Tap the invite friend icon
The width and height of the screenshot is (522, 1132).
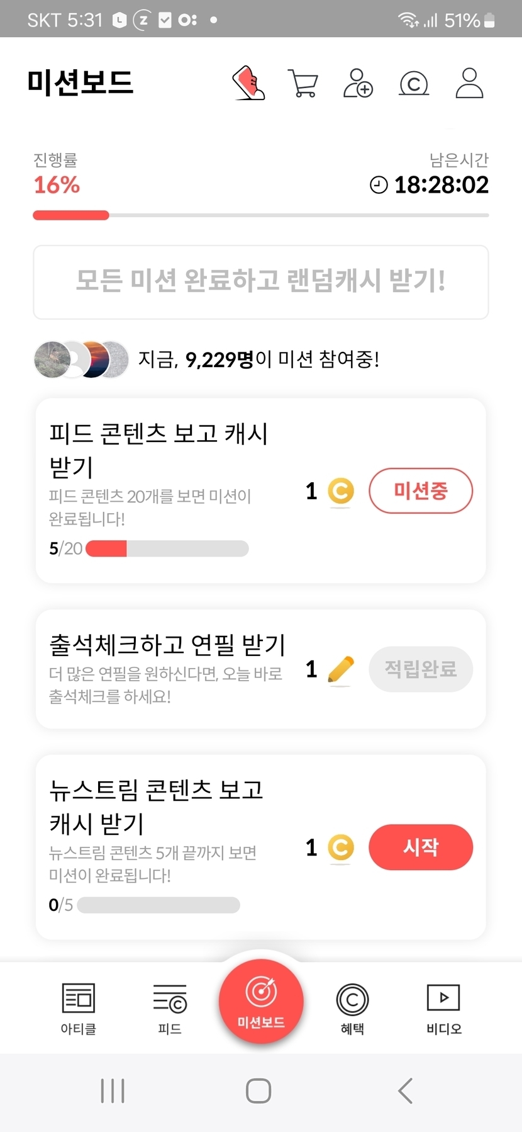(358, 83)
